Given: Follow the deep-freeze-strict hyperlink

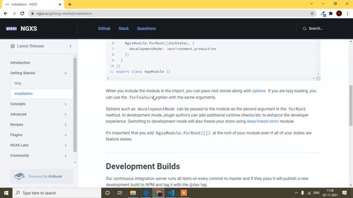Looking at the screenshot, I should pyautogui.click(x=263, y=121).
